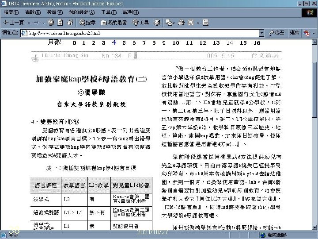Click the emblem logo beside Tâi-bûn Thong-sìn
The height and width of the screenshot is (239, 318).
tap(35, 58)
